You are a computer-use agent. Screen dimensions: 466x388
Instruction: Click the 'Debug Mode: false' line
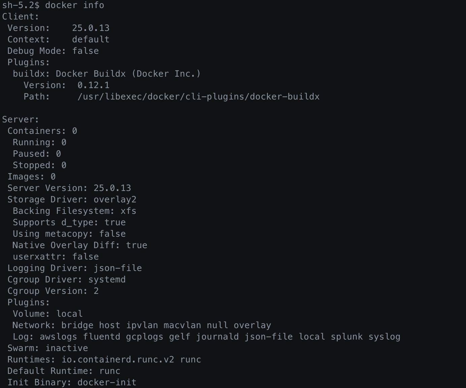click(53, 51)
